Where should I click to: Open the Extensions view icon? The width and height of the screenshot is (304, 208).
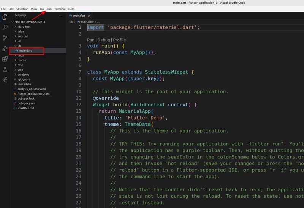coord(5,59)
